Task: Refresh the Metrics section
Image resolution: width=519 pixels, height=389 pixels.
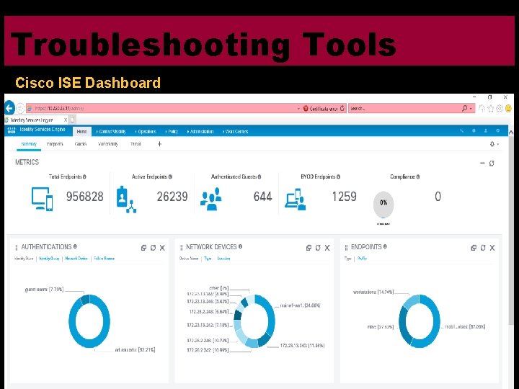Action: (x=492, y=163)
